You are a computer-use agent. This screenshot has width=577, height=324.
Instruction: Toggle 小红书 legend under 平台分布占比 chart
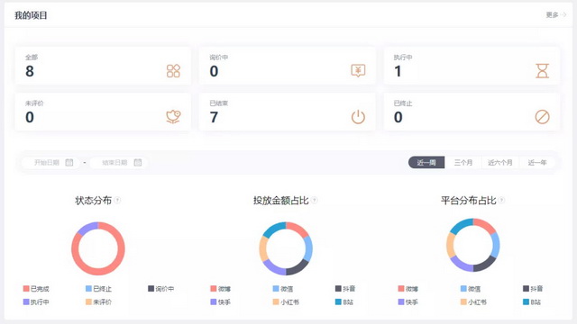[473, 302]
